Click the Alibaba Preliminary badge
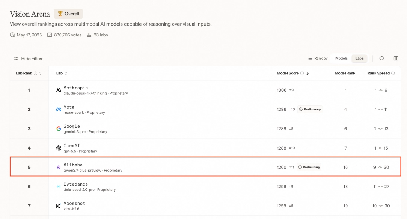The image size is (407, 219). (x=309, y=167)
